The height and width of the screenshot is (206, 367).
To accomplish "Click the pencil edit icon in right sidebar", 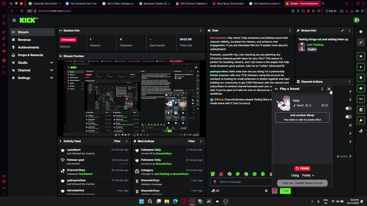I will pyautogui.click(x=361, y=42).
